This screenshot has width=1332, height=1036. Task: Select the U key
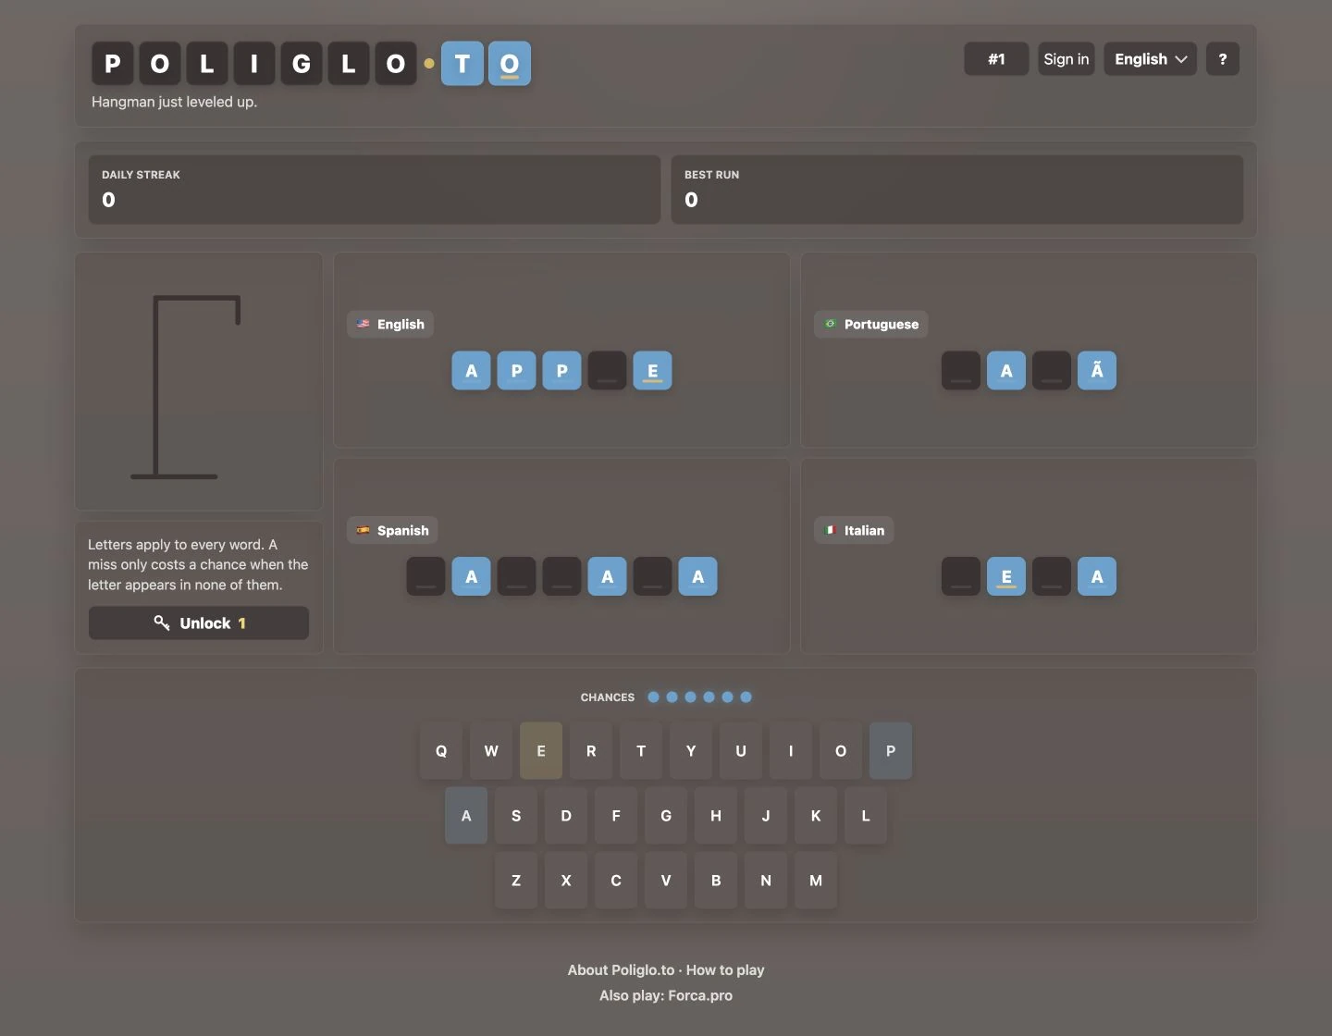click(x=741, y=750)
